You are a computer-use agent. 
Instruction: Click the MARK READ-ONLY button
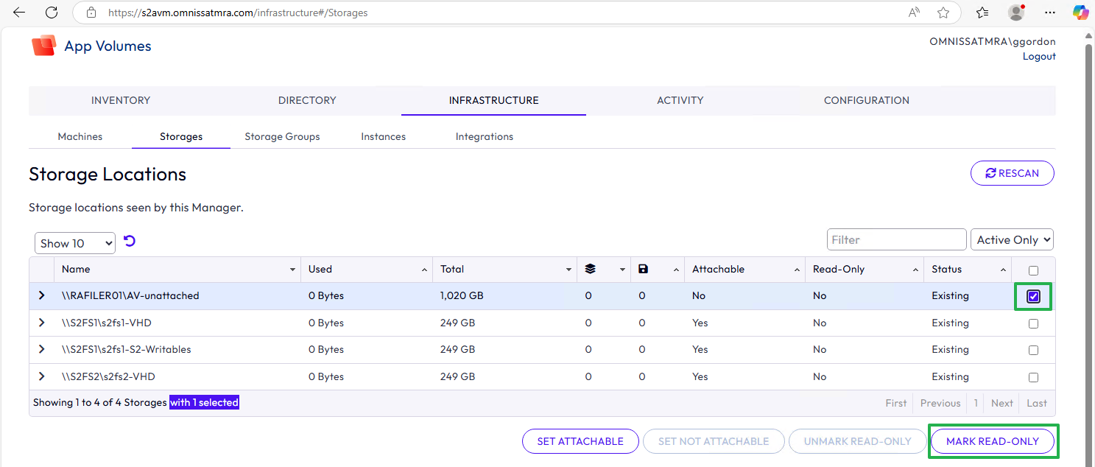(993, 441)
